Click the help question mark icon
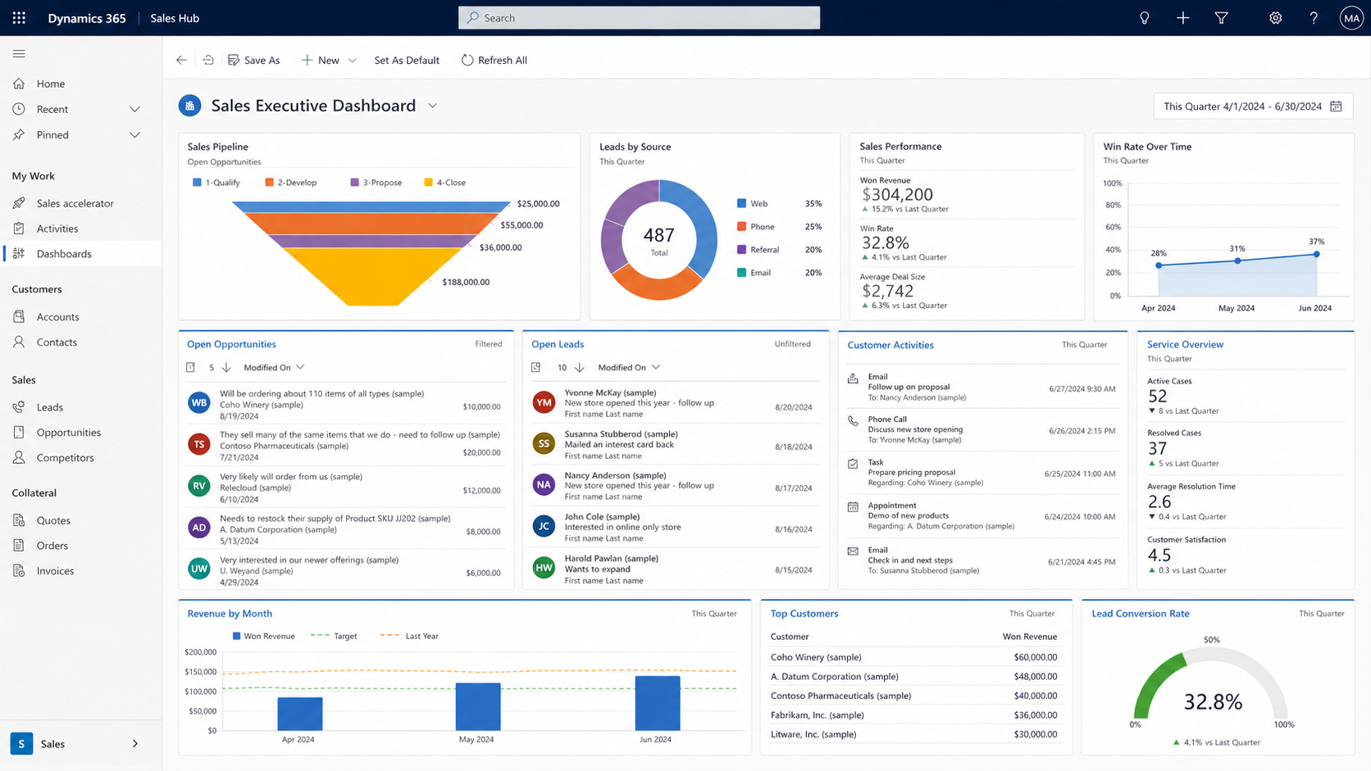1371x771 pixels. coord(1314,17)
